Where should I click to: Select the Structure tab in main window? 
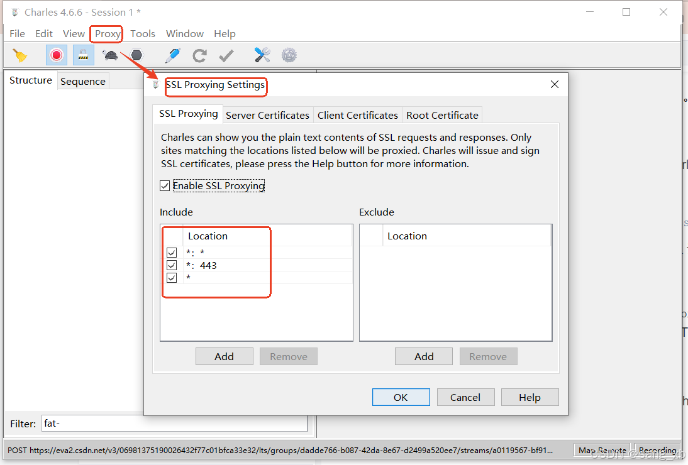coord(31,80)
